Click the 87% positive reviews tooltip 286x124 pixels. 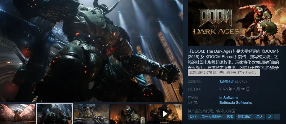224,73
